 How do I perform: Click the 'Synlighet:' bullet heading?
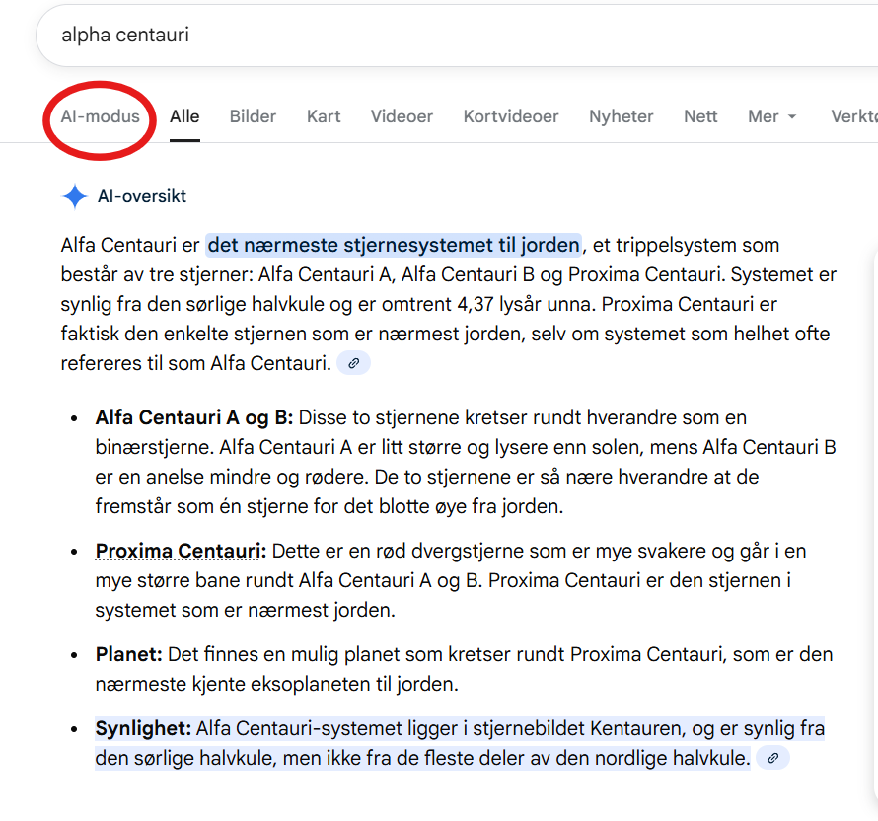click(143, 728)
